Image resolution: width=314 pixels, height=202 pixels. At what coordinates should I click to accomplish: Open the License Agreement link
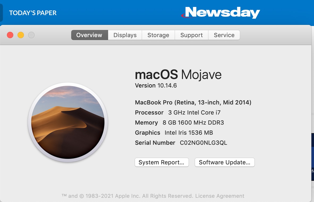click(220, 196)
